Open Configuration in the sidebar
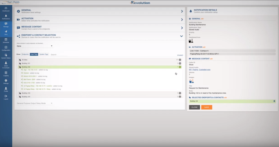This screenshot has height=147, width=279. (6, 48)
